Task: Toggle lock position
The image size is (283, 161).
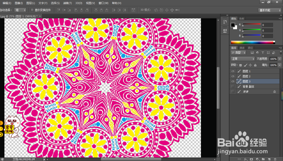Action: coord(250,65)
